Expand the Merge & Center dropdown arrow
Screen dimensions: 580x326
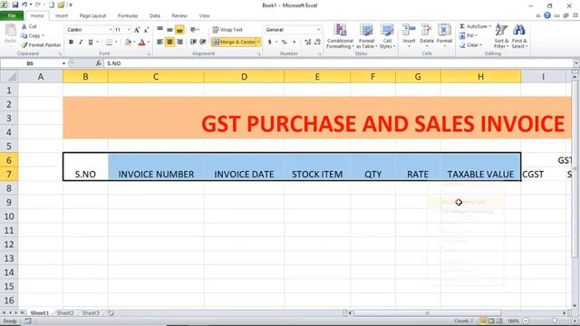pos(258,43)
